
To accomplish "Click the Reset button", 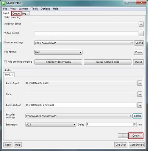I will [x=8, y=145].
